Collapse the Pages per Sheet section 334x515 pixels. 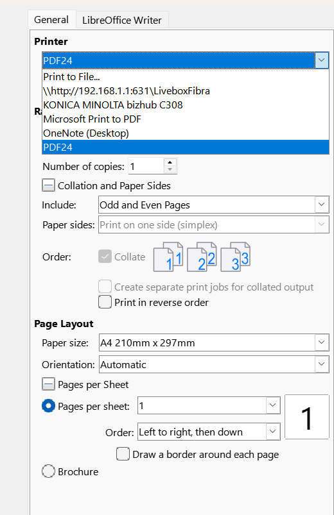tap(48, 384)
